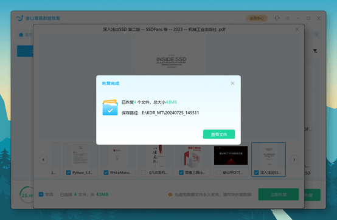
Task: Uncheck the 图像工具行 file checkbox
Action: click(181, 173)
